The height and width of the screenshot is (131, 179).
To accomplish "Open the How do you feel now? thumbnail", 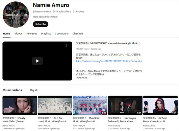I will coord(125,105).
